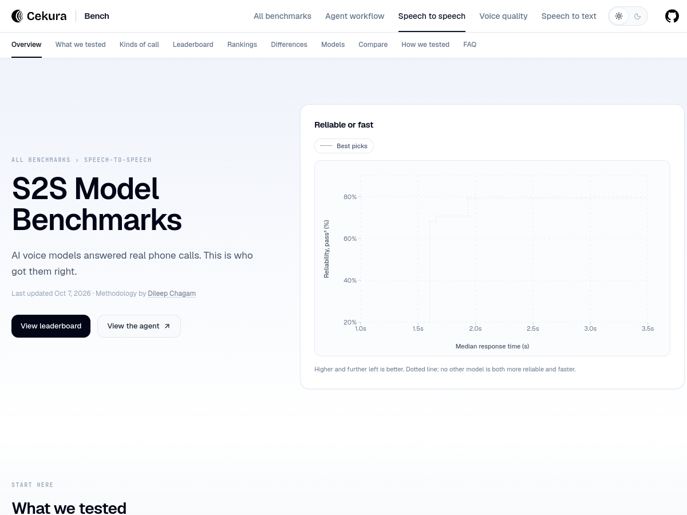The image size is (687, 515).
Task: Jump to FAQ section
Action: click(469, 45)
